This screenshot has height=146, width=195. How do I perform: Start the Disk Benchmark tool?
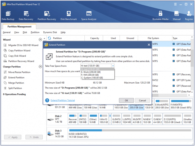[x=69, y=16]
